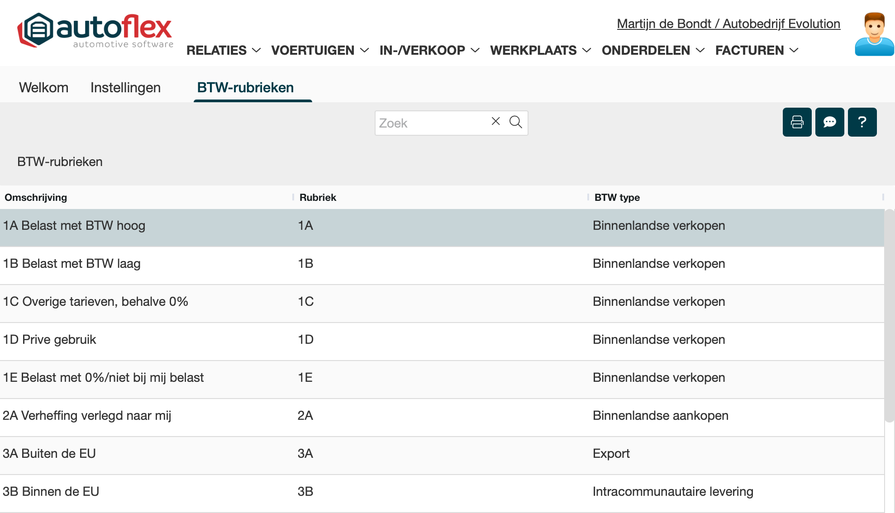This screenshot has width=895, height=513.
Task: Switch to the Welkom tab
Action: [43, 87]
